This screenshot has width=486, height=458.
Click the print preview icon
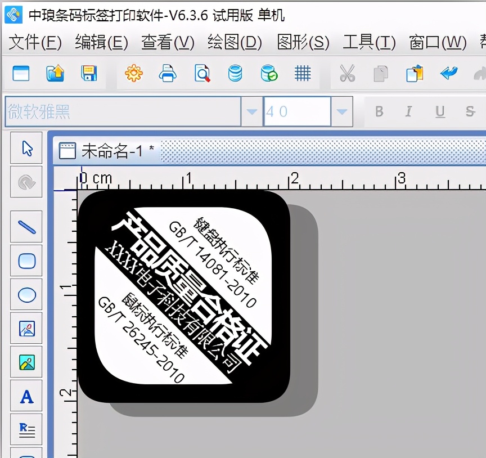202,74
